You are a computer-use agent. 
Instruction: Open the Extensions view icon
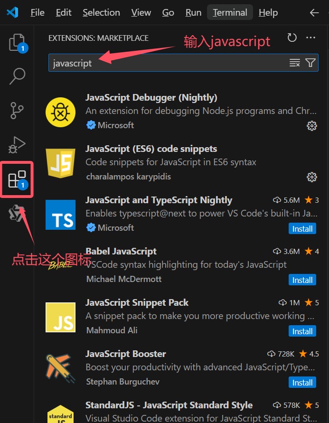17,180
